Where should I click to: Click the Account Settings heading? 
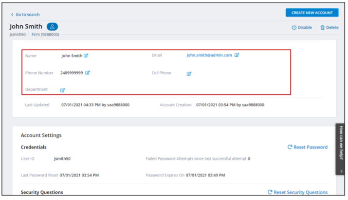(x=41, y=135)
